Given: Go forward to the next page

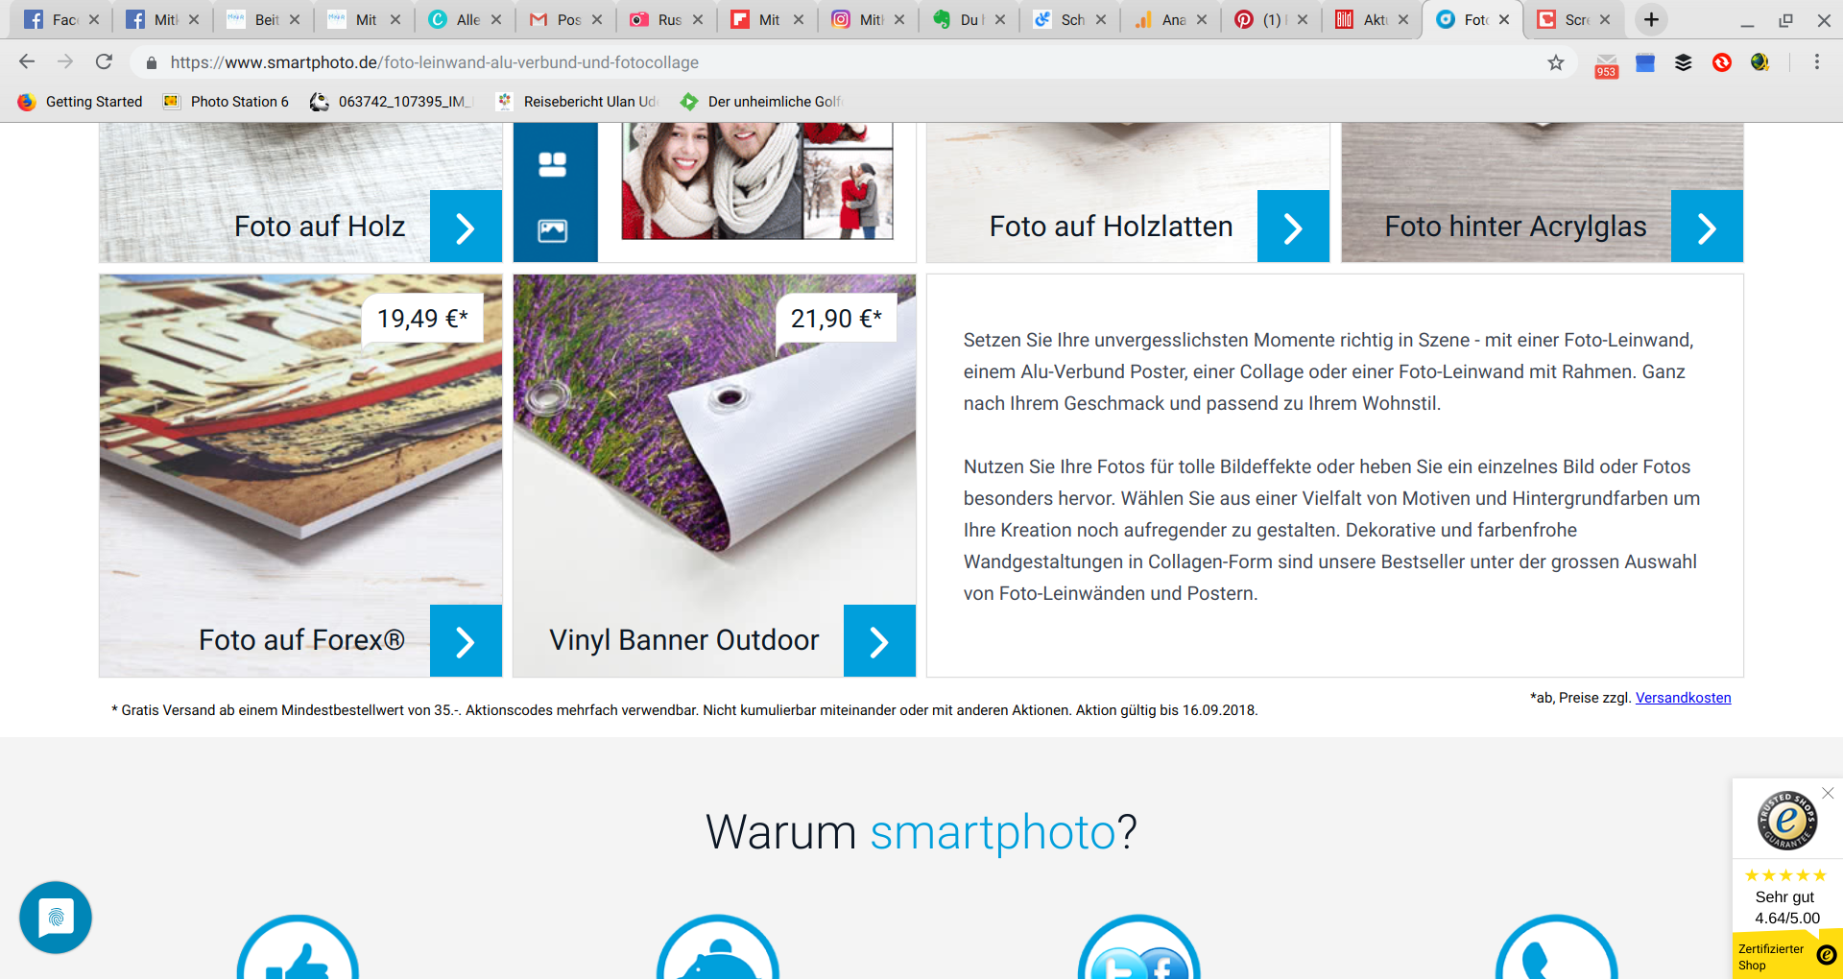Looking at the screenshot, I should click(x=65, y=62).
